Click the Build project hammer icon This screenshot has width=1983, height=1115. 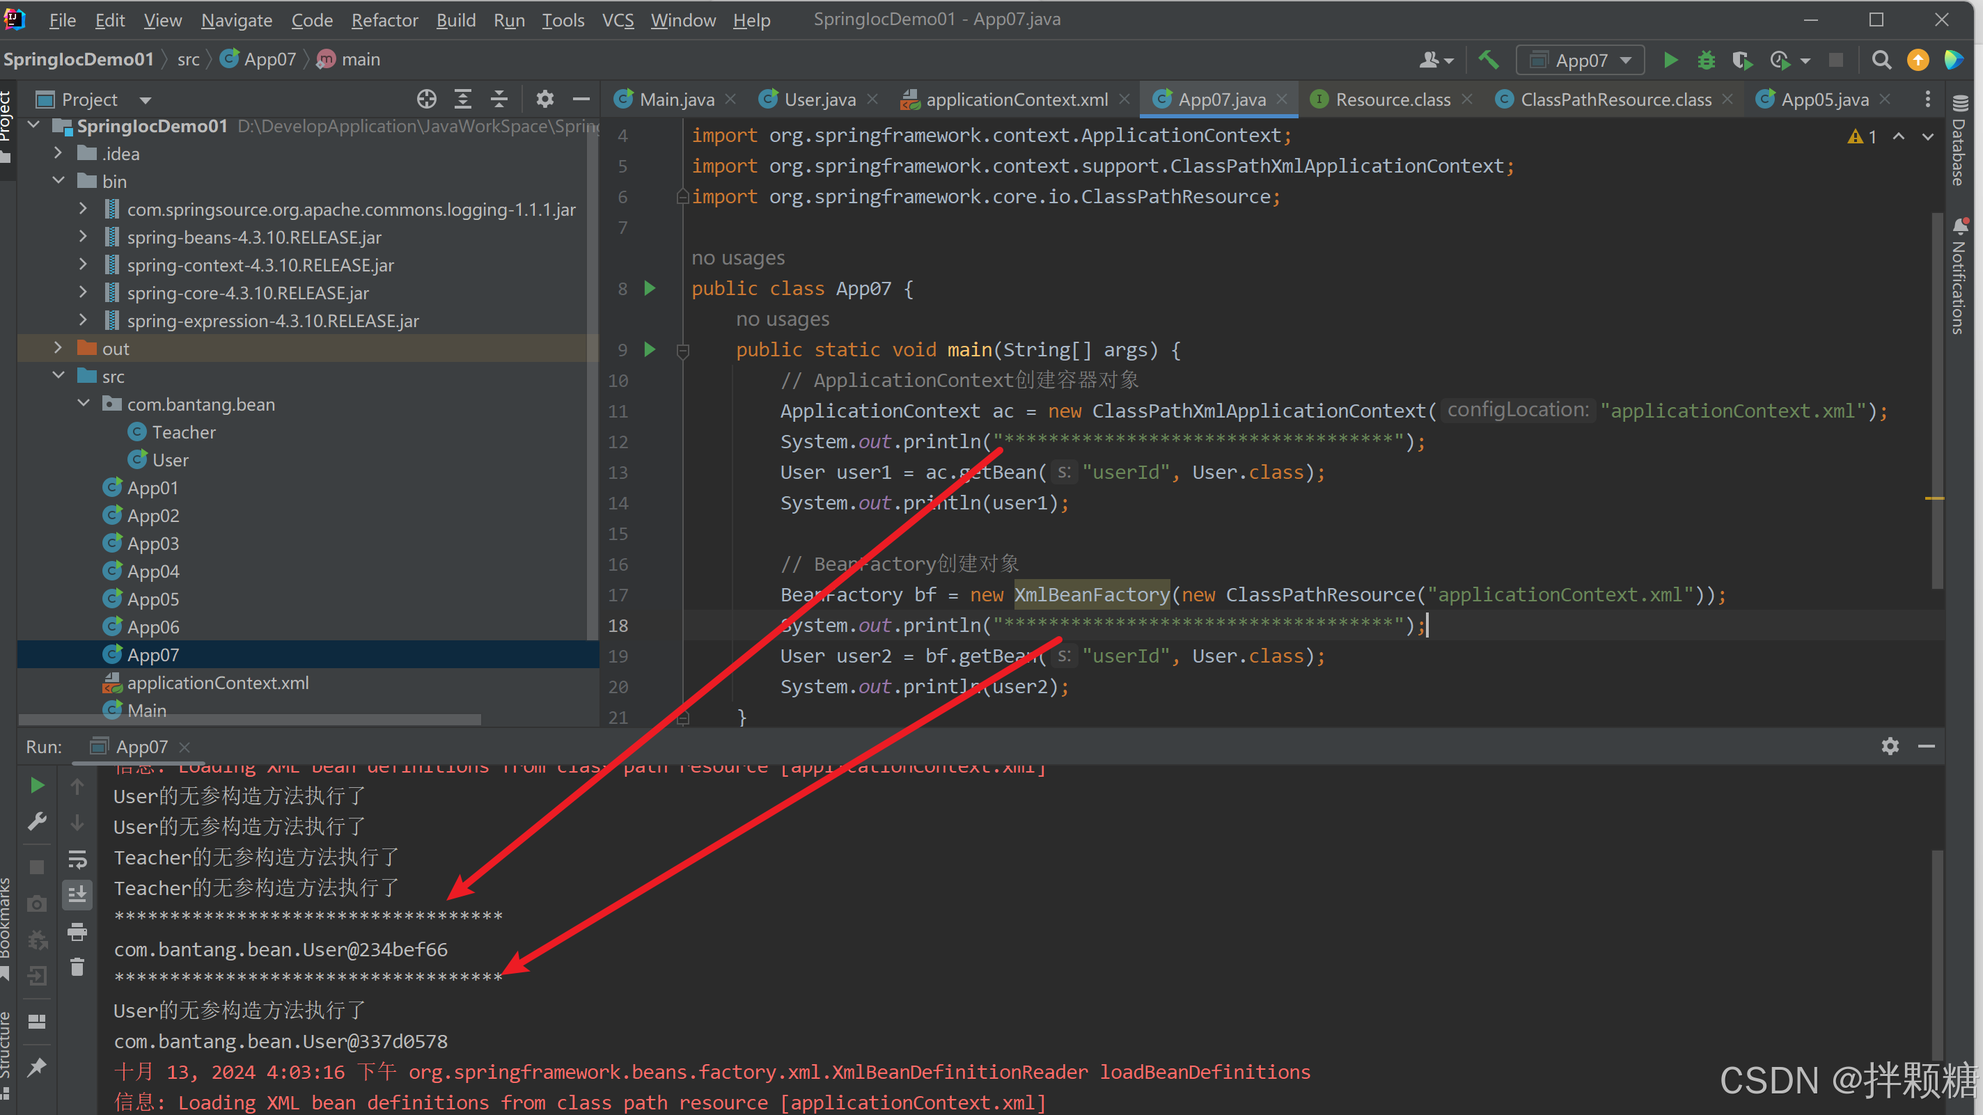pyautogui.click(x=1488, y=60)
